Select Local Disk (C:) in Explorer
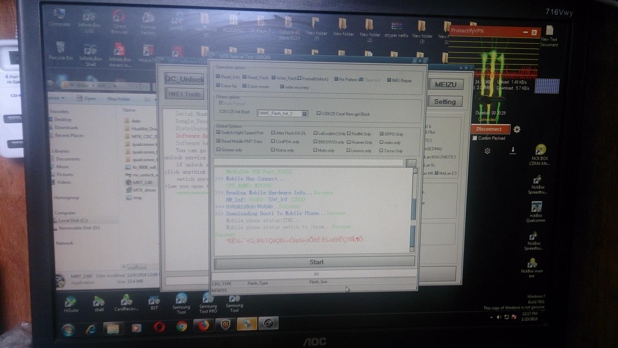Screen dimensions: 618x348 73,220
